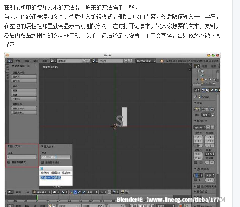
Task: Open the 文件 menu in Blender header
Action: click(x=18, y=61)
